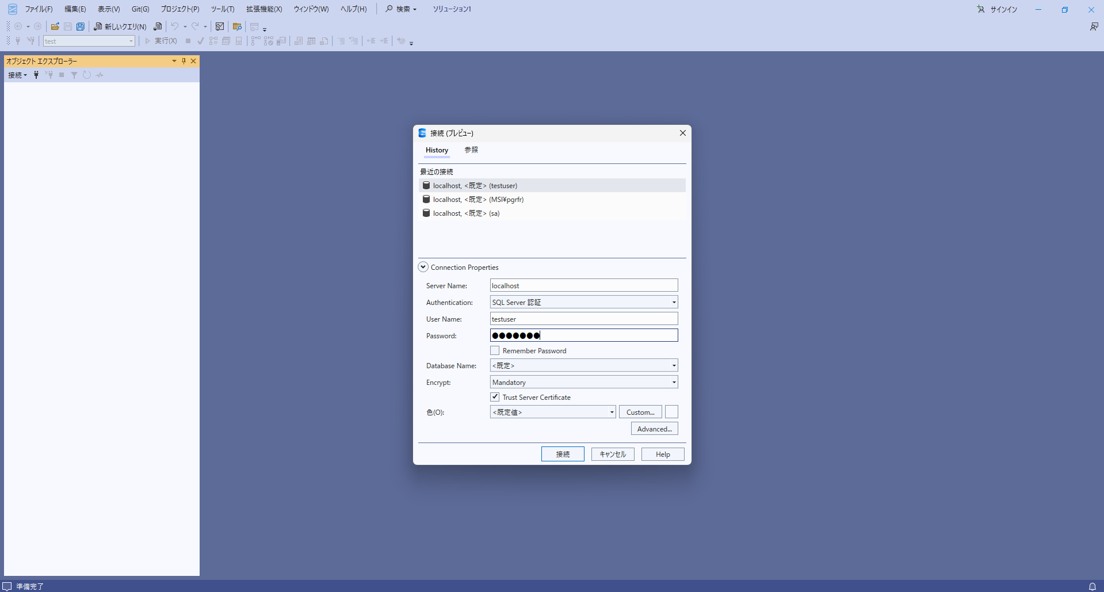Open the Custom color picker
The height and width of the screenshot is (592, 1104).
tap(640, 411)
